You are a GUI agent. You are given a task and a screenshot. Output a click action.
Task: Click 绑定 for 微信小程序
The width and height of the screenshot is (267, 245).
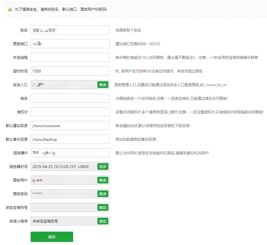103,221
